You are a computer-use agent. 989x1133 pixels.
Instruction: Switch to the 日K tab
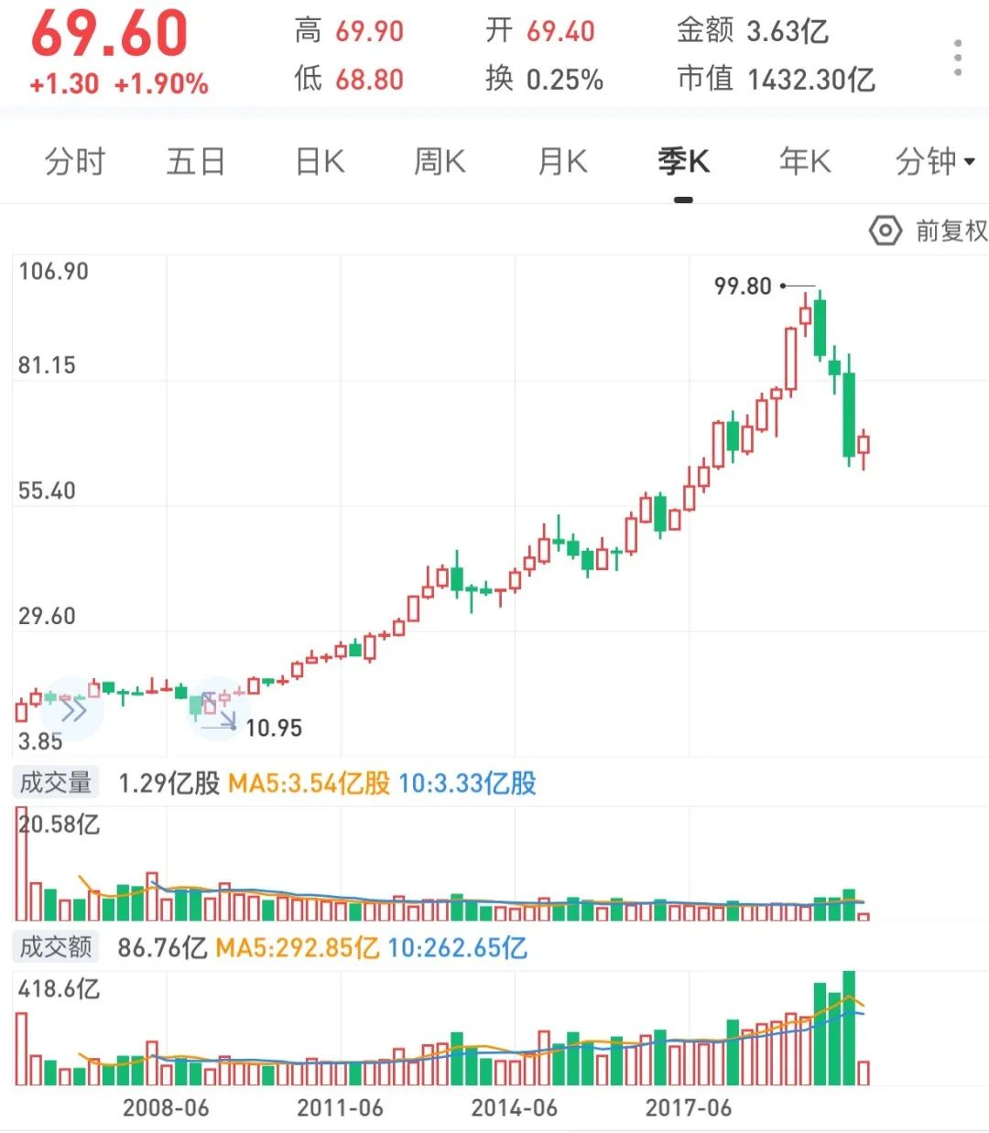coord(318,161)
